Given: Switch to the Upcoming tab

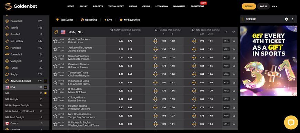Looking at the screenshot, I should coord(89,20).
